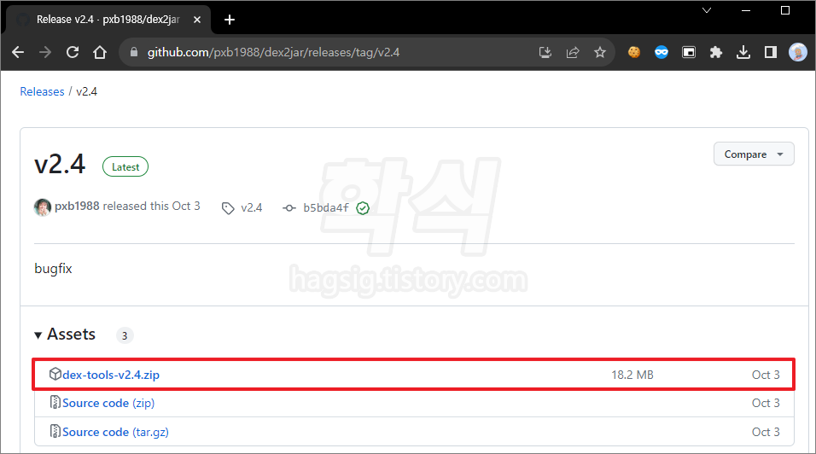Collapse the Assets section

(x=65, y=335)
